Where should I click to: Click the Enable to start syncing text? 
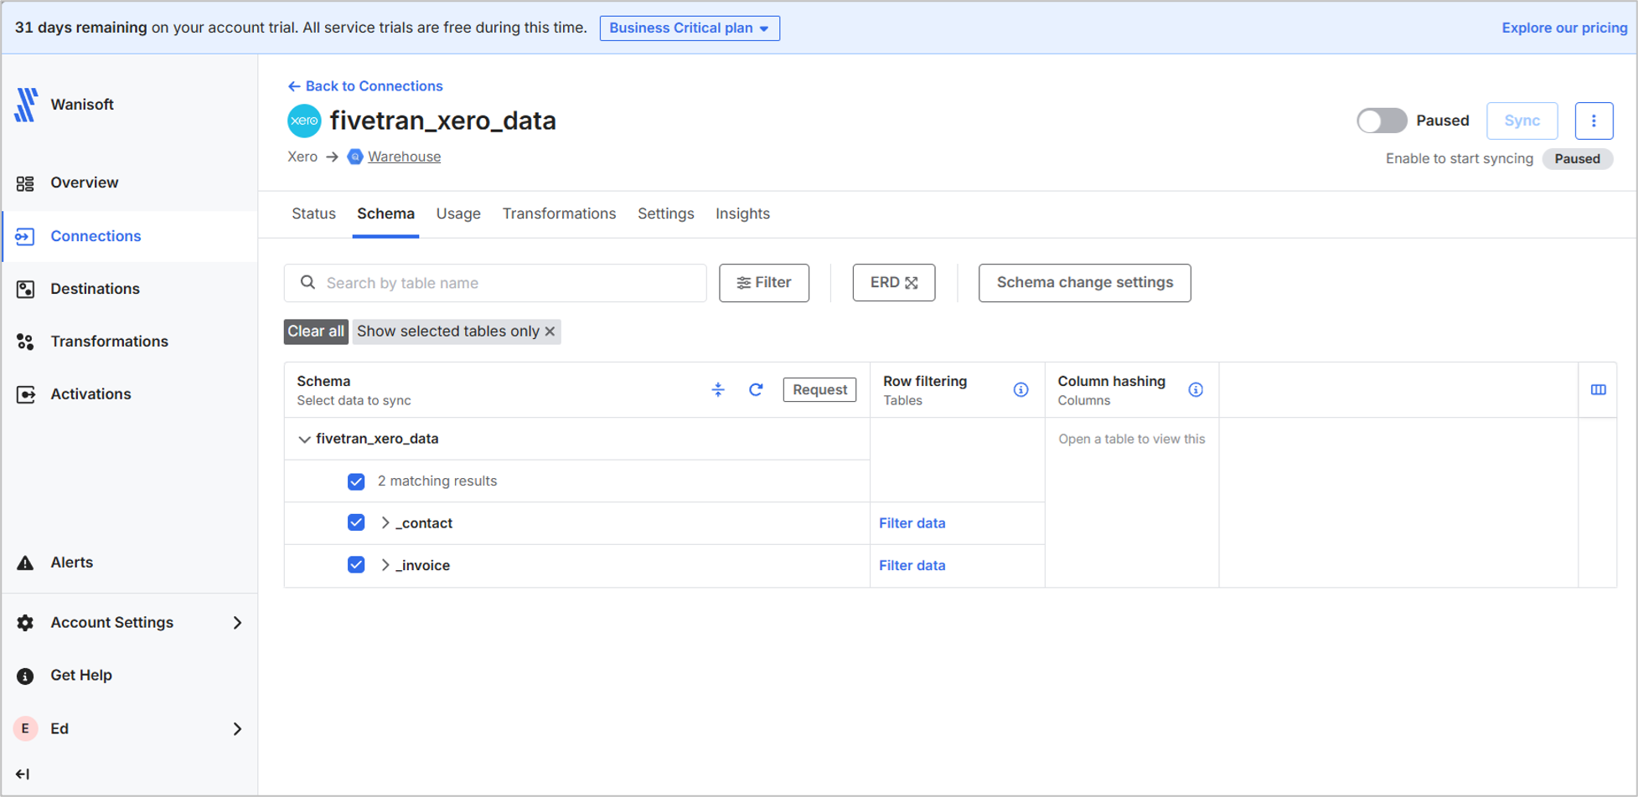coord(1459,159)
